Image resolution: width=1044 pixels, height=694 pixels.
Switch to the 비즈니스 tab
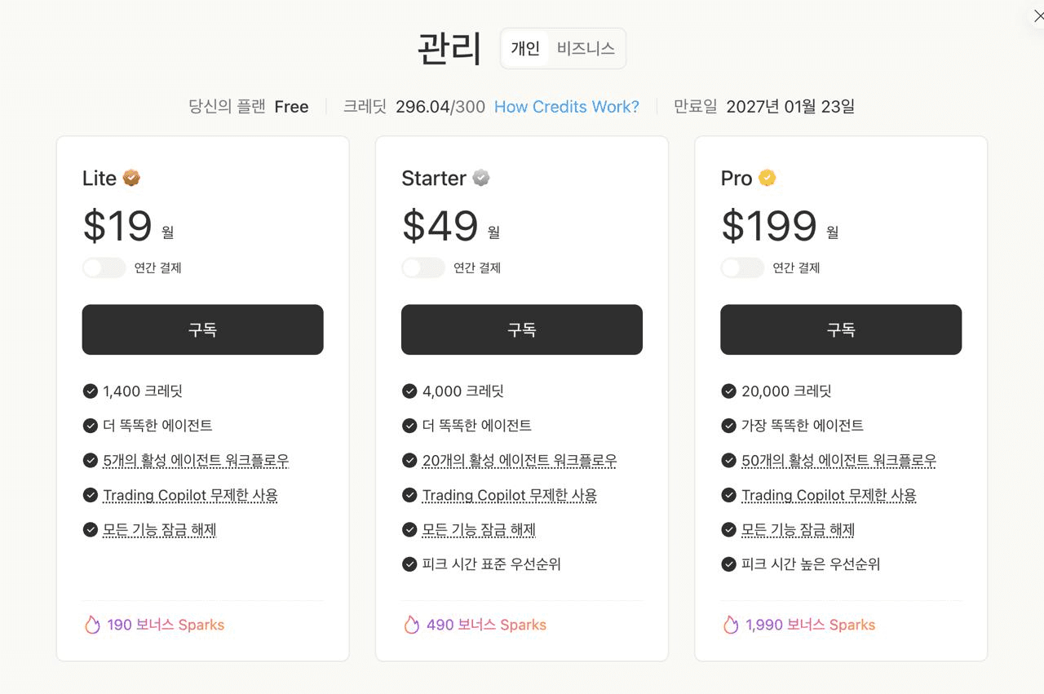[x=586, y=49]
